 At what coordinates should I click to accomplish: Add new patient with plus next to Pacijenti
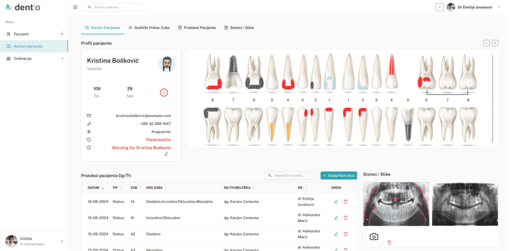point(62,34)
